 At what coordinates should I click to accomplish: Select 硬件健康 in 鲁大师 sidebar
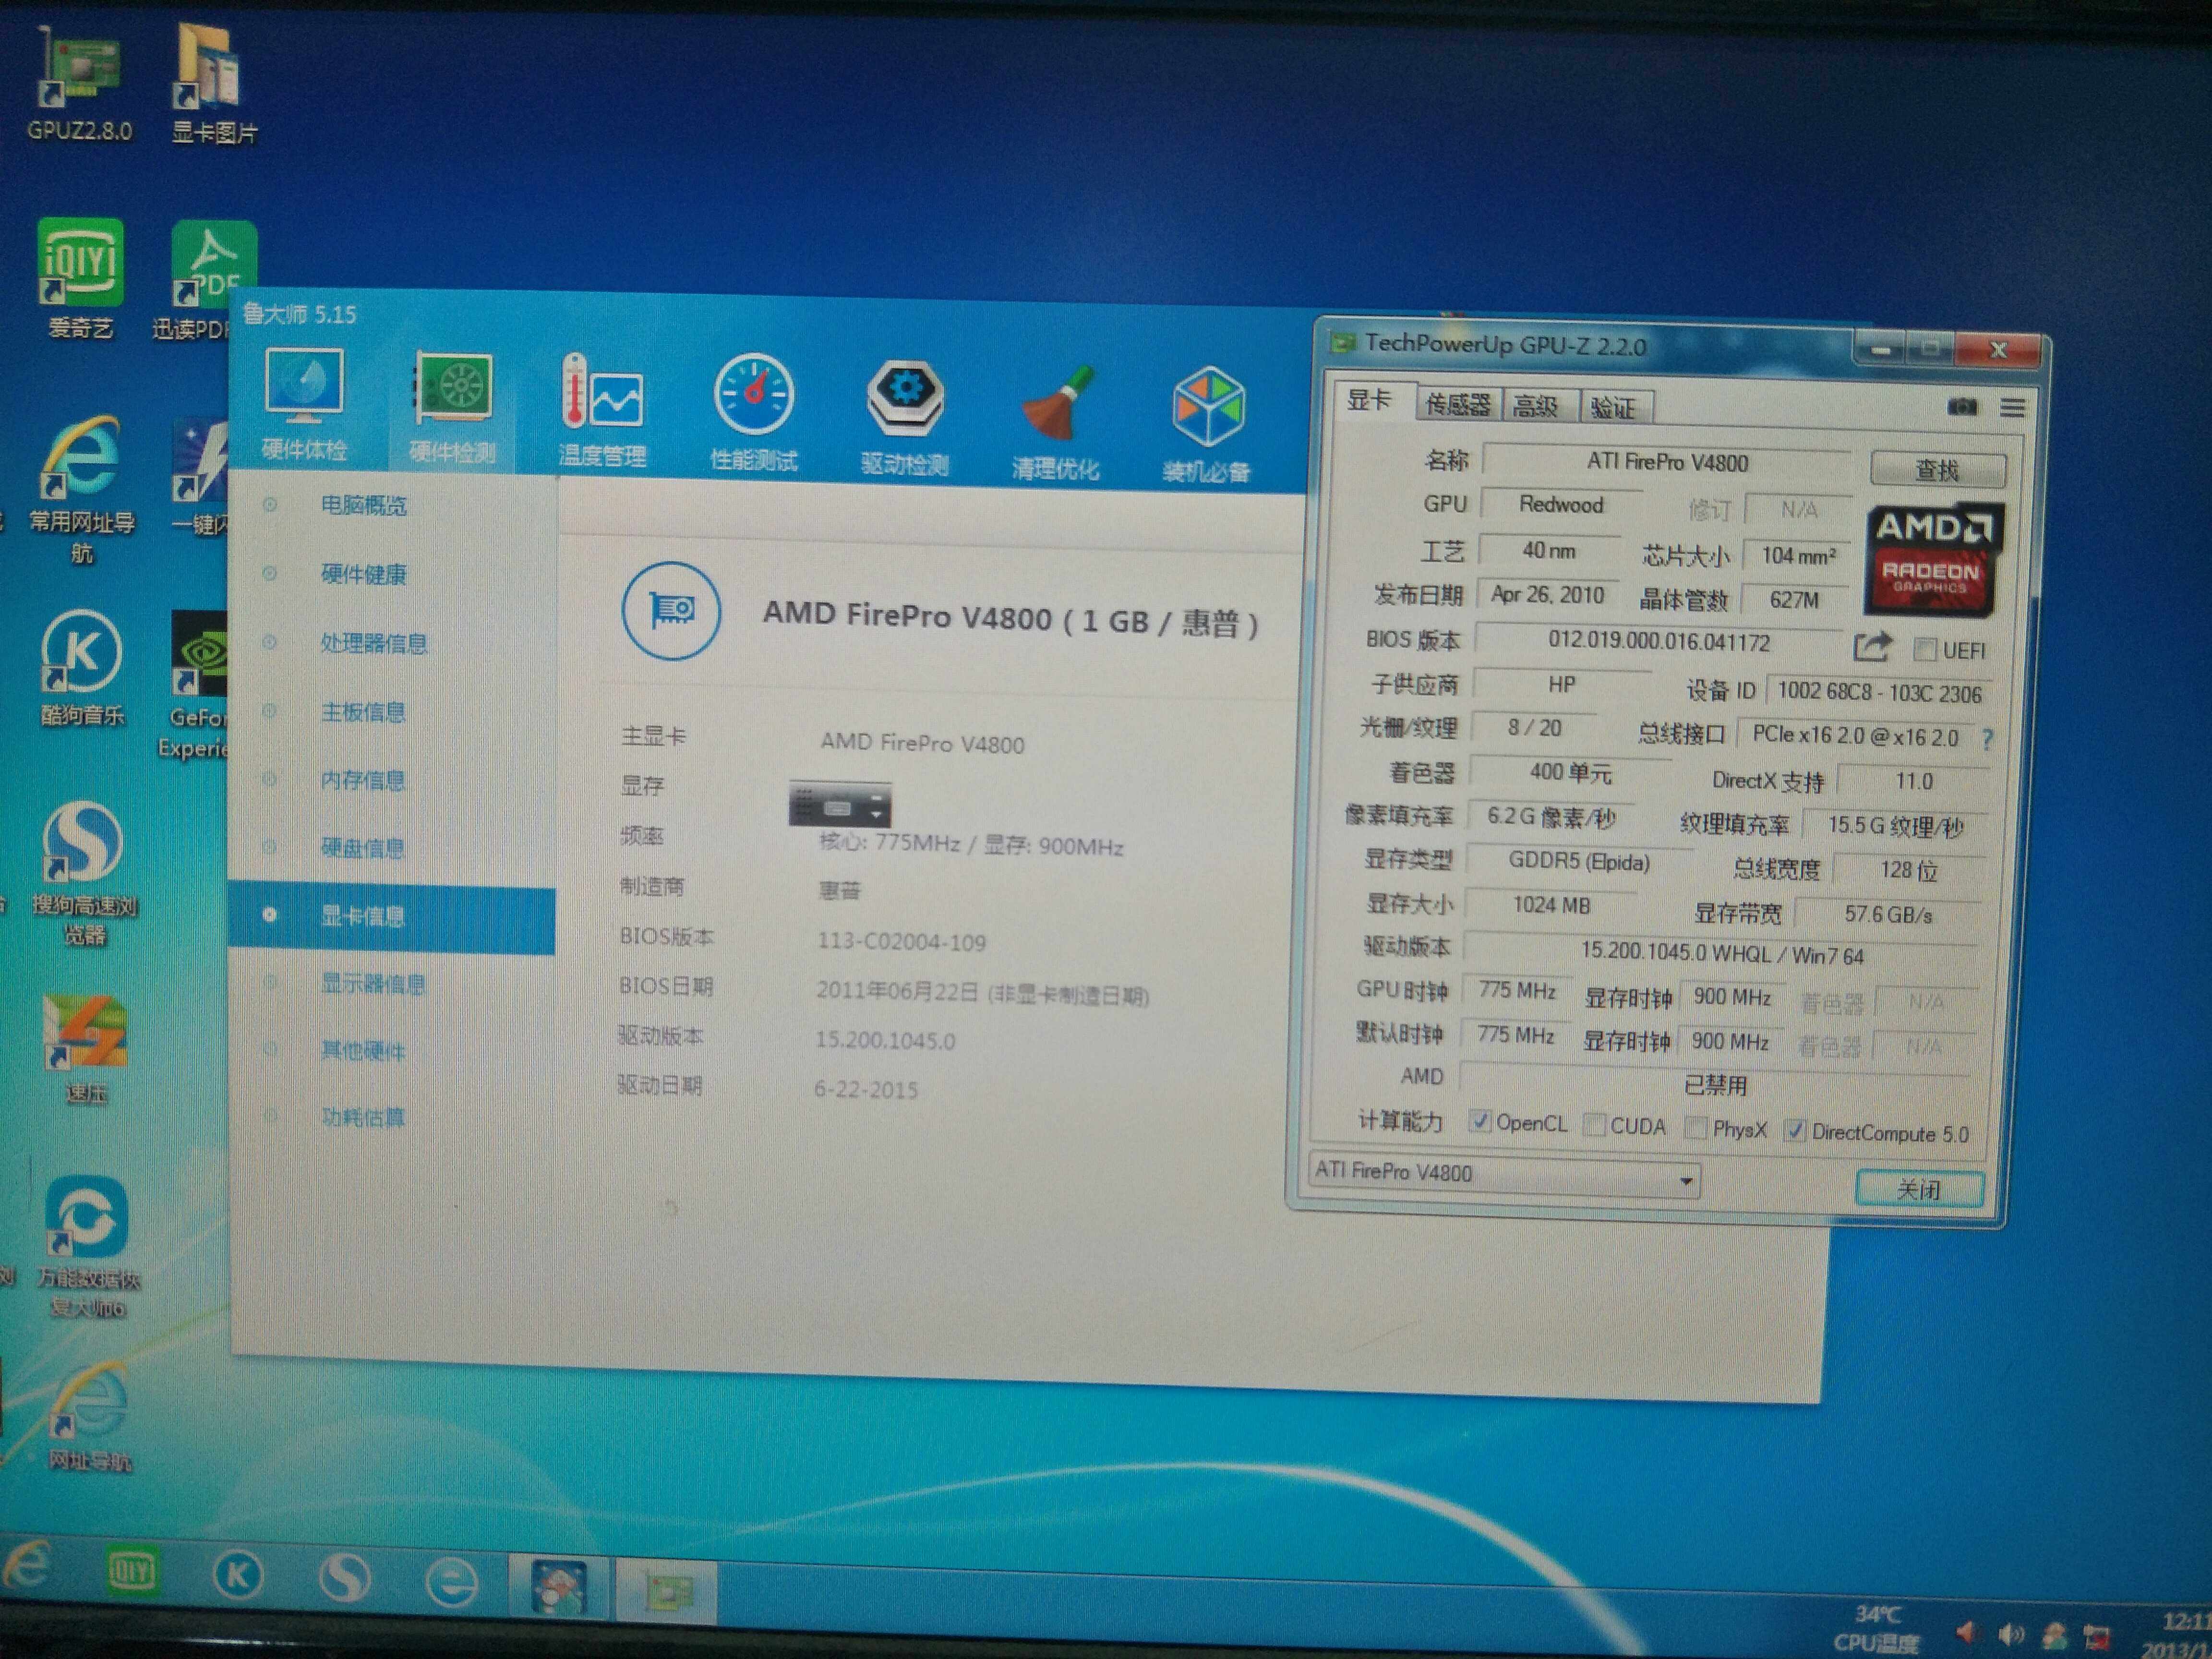(x=364, y=574)
